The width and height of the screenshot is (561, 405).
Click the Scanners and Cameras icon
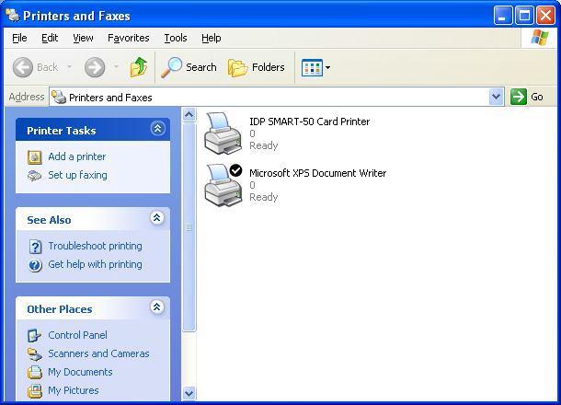[x=35, y=354]
